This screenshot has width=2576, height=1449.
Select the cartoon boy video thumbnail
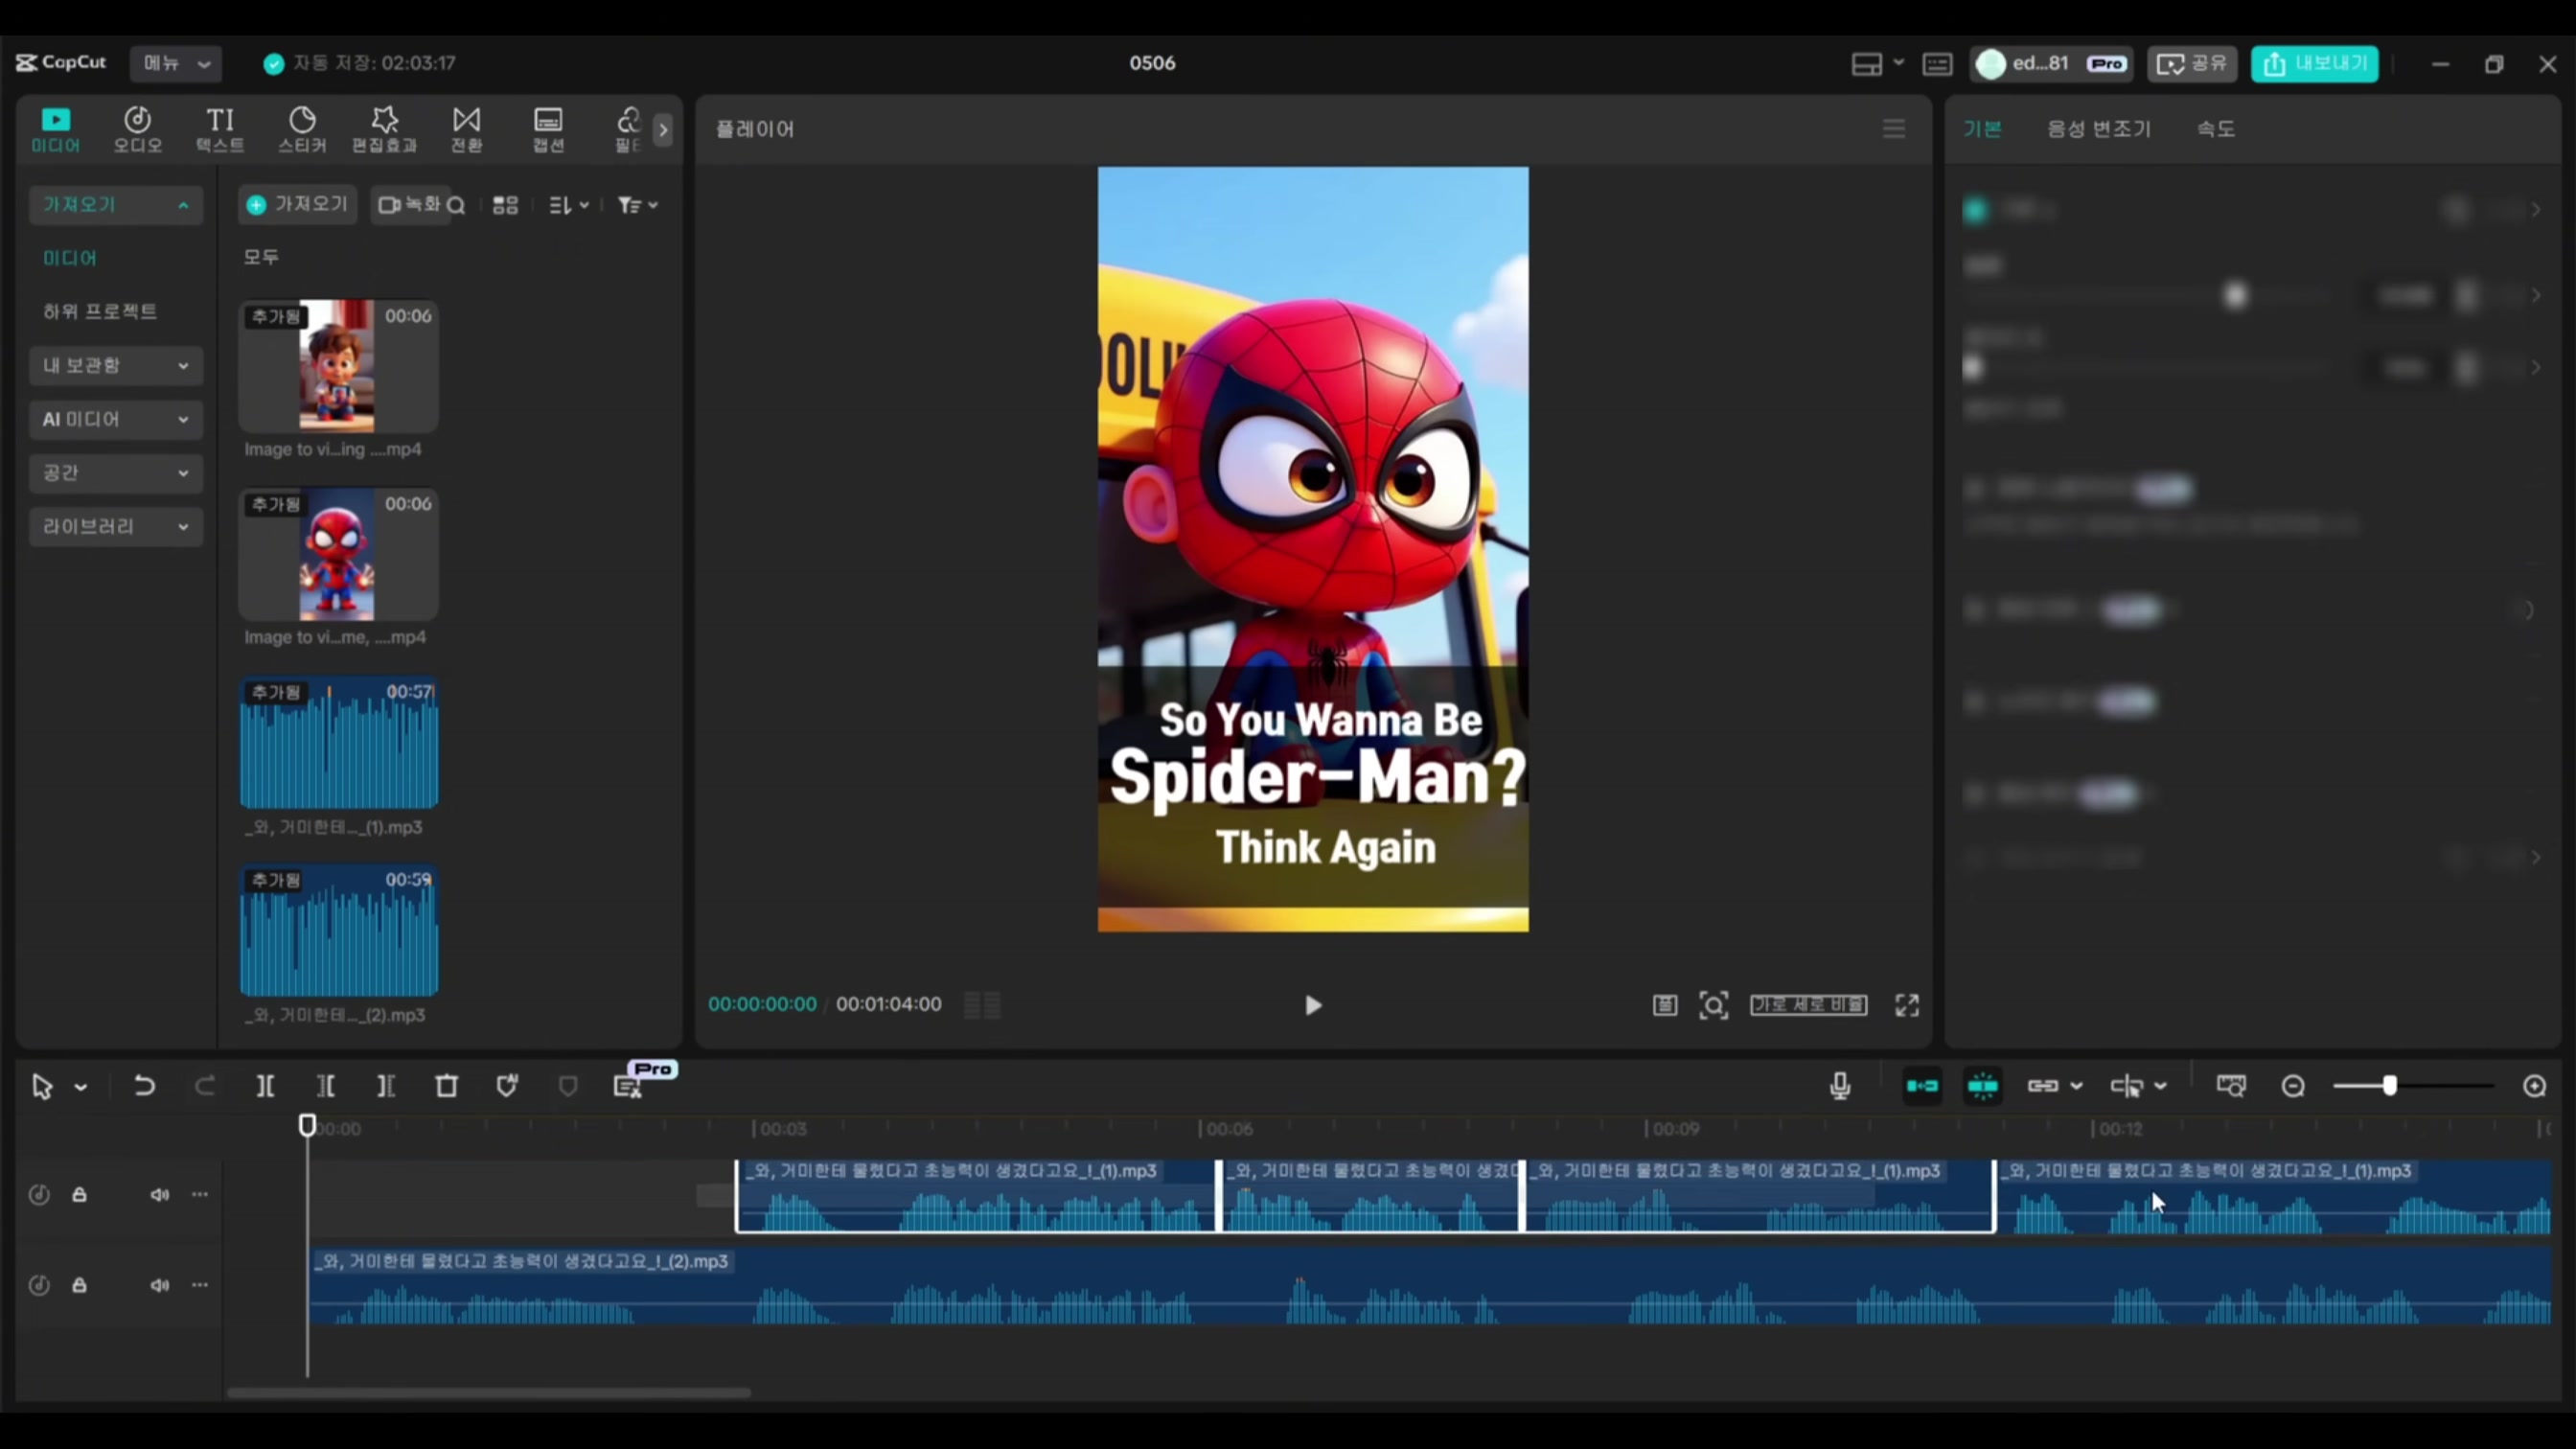click(338, 366)
